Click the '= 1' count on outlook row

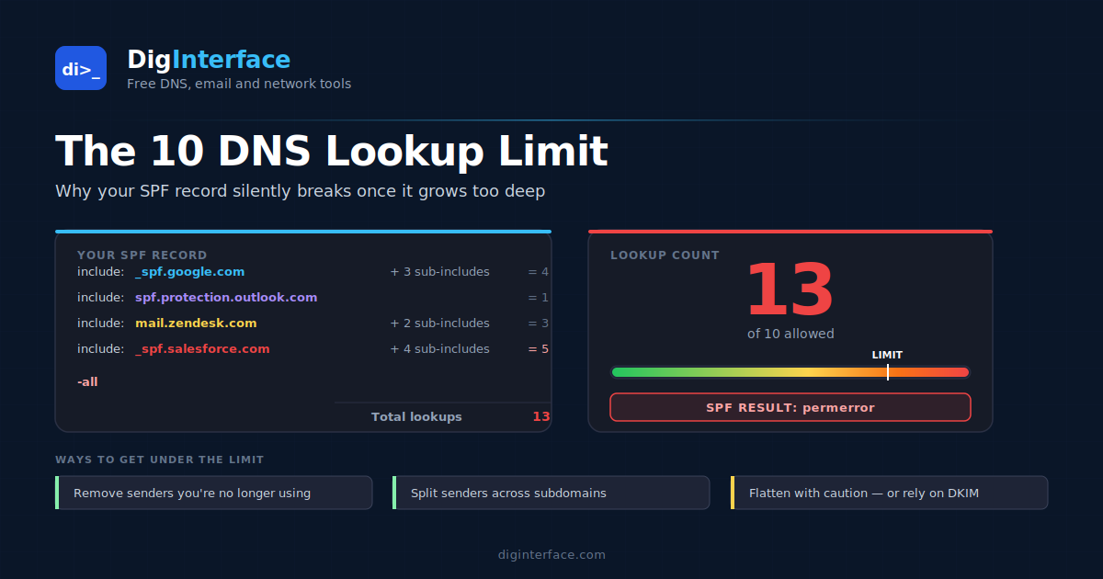tap(539, 298)
